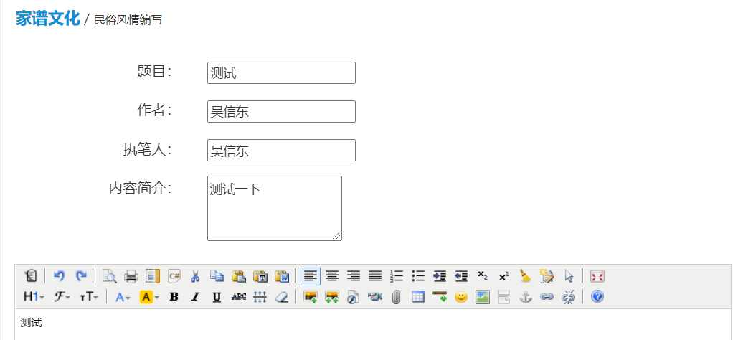The image size is (733, 340).
Task: Paste as plain text (clipboard with T)
Action: [x=260, y=276]
